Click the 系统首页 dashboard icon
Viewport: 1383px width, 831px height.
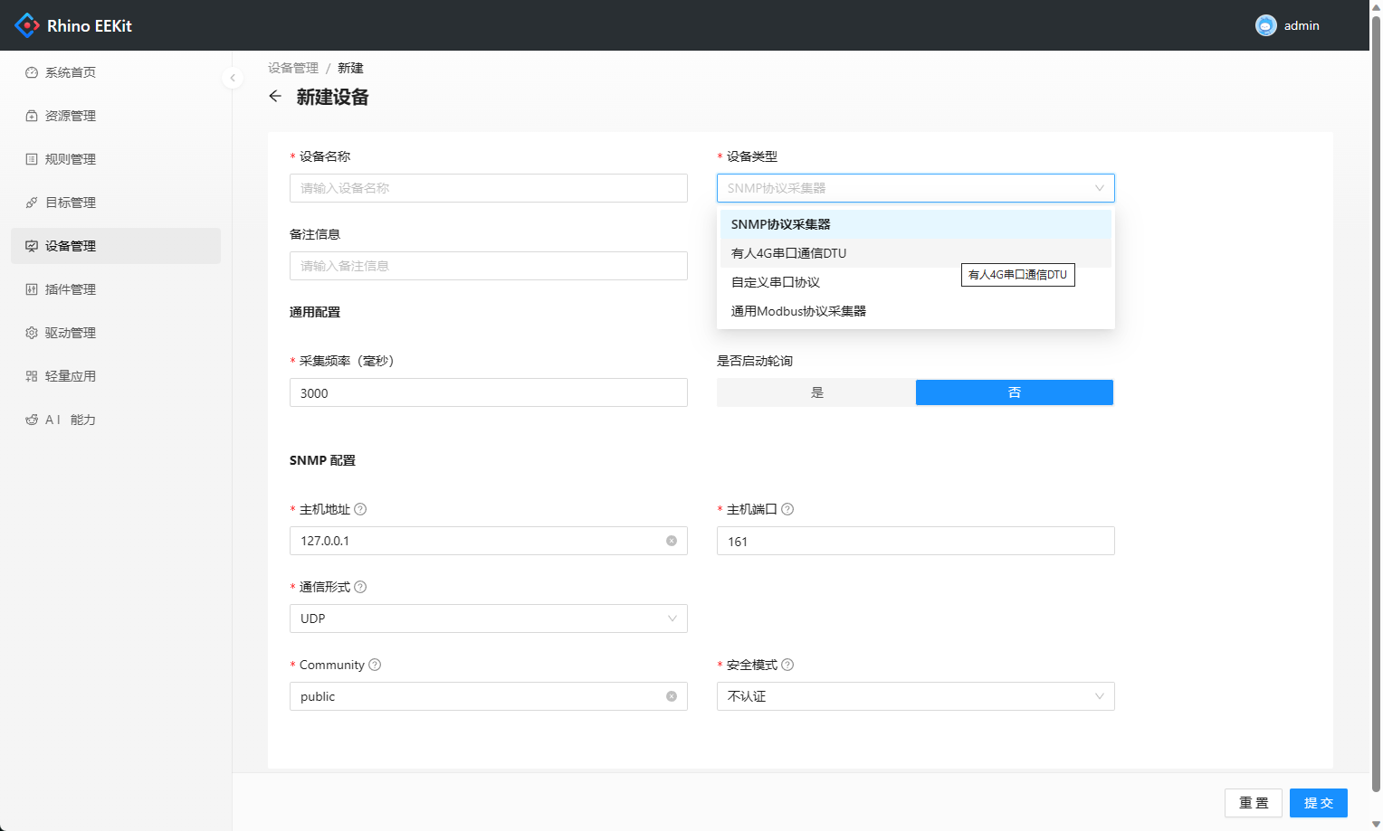[32, 72]
